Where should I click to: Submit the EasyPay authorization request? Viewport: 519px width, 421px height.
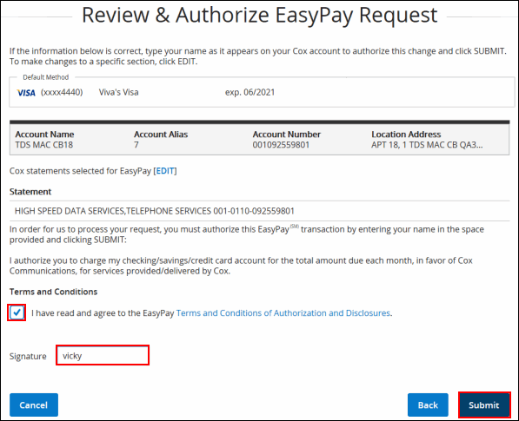pyautogui.click(x=484, y=405)
